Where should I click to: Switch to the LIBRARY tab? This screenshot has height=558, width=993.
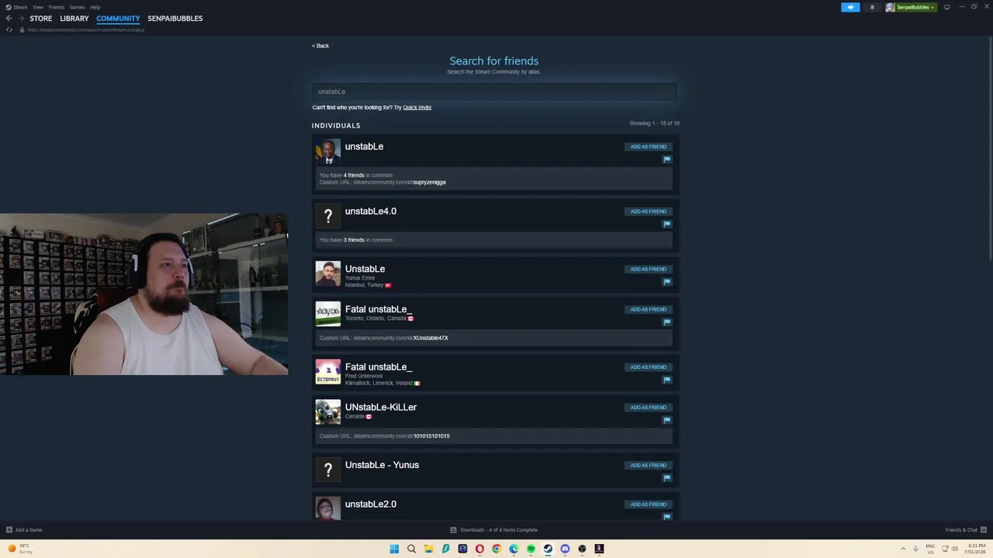coord(74,18)
